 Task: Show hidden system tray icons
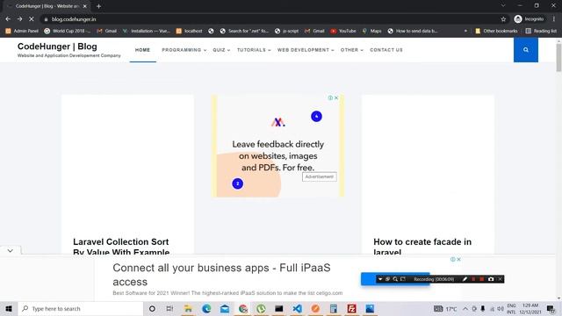(465, 308)
